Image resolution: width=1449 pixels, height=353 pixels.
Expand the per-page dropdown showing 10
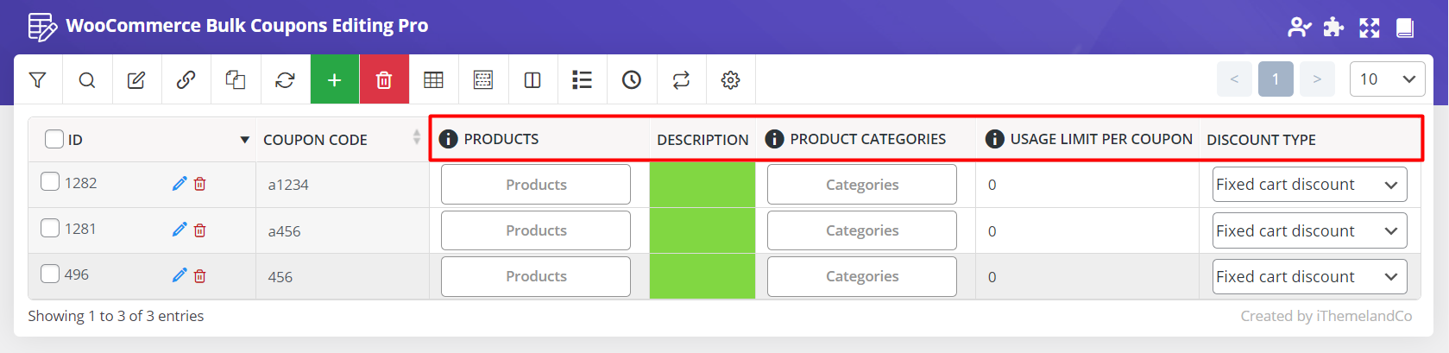[x=1386, y=79]
